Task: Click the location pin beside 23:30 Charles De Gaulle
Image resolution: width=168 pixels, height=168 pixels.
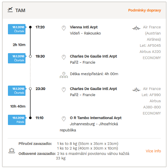Action: pyautogui.click(x=64, y=90)
